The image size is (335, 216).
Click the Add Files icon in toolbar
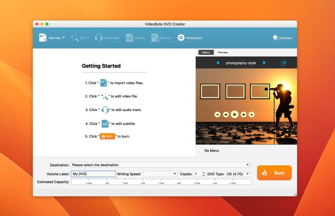43,38
